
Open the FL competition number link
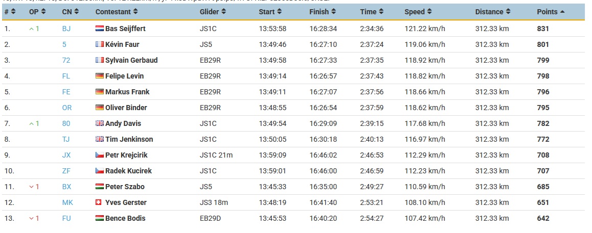point(66,76)
